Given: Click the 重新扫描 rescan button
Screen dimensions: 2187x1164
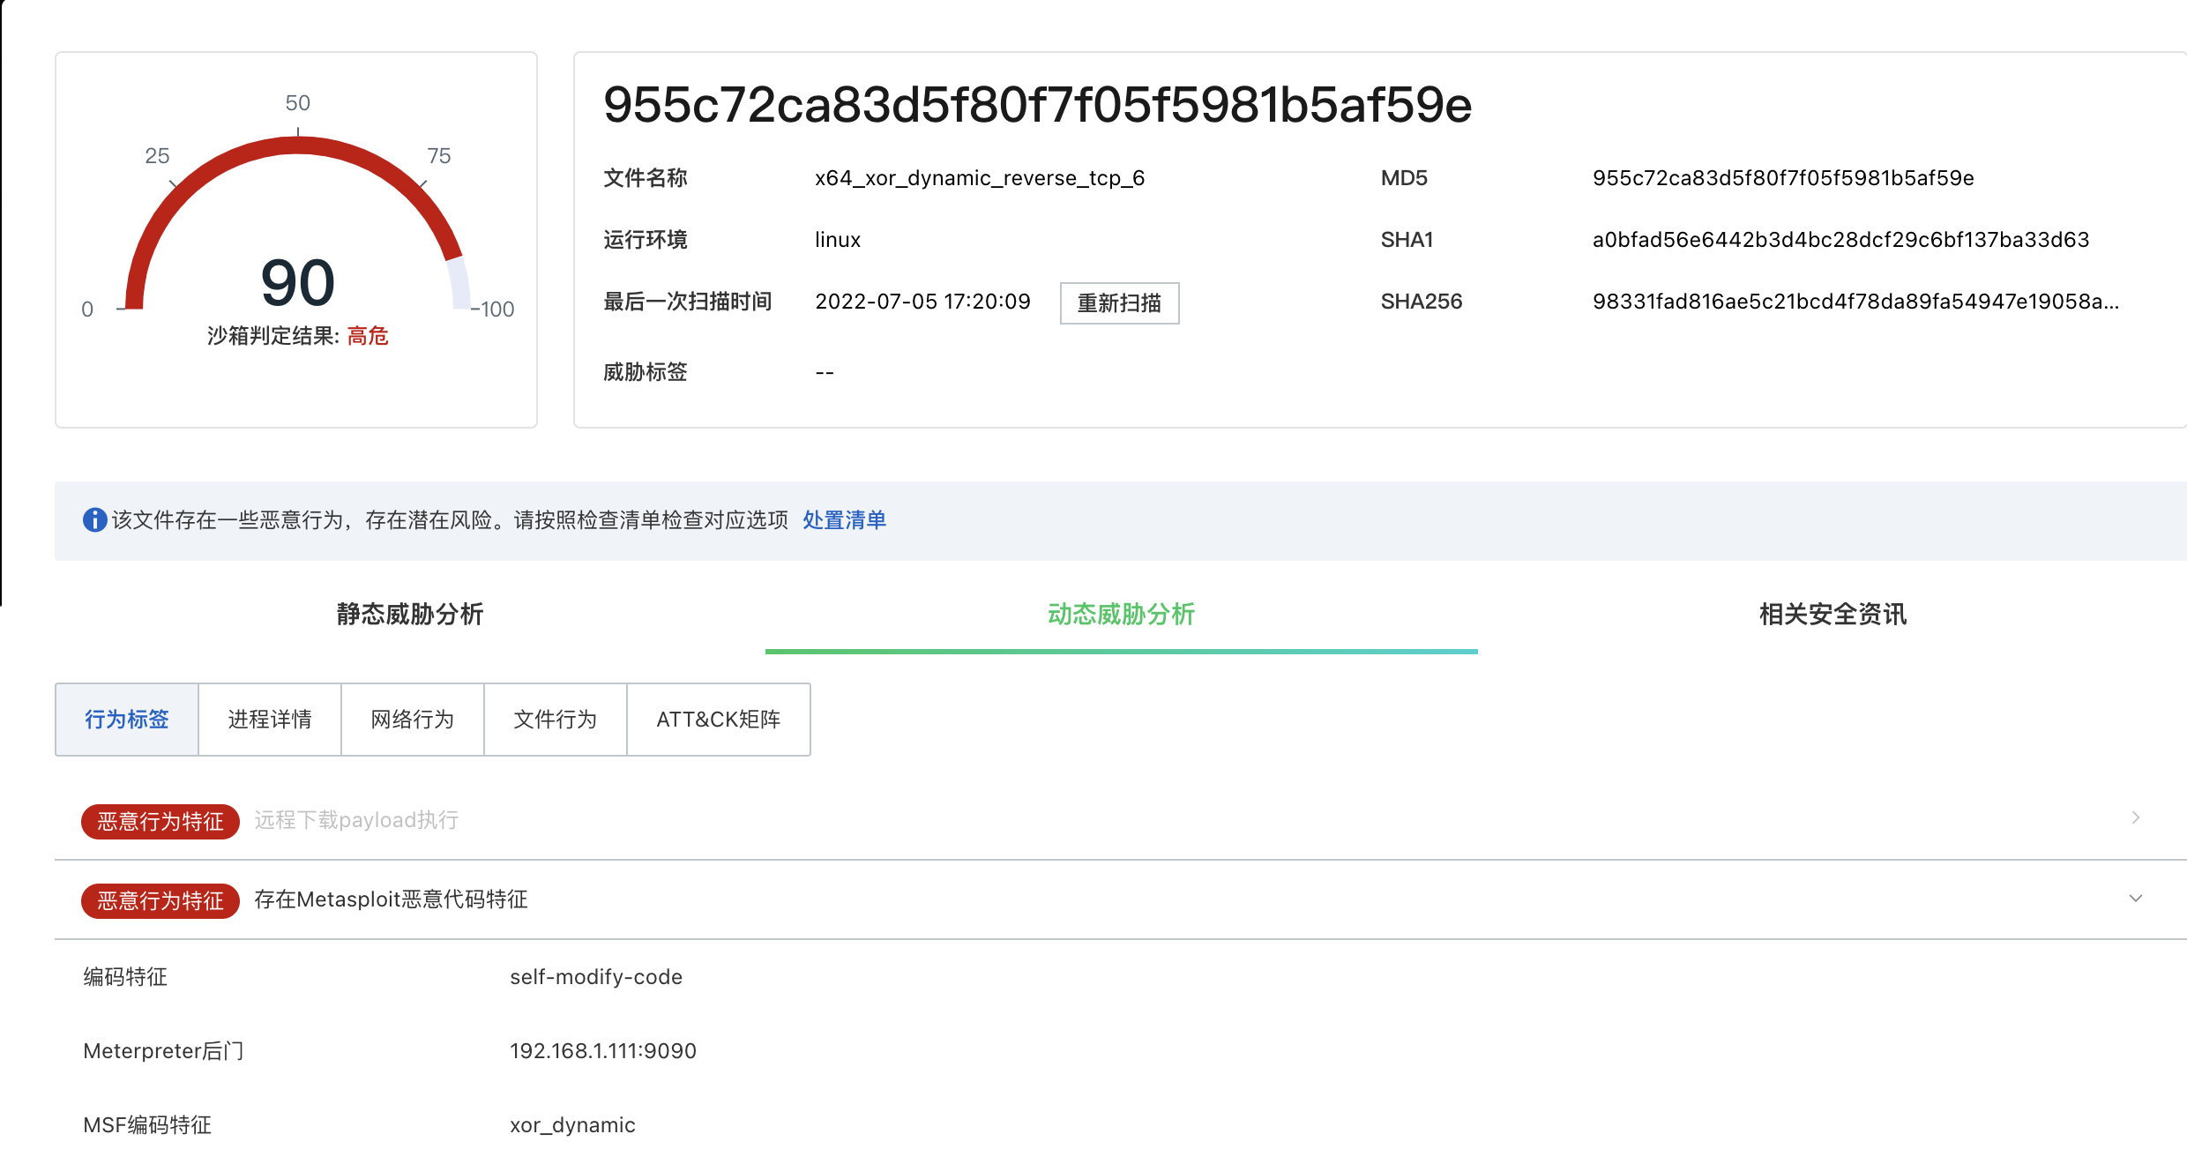Looking at the screenshot, I should pyautogui.click(x=1118, y=303).
